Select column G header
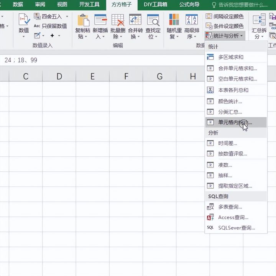This screenshot has width=276, height=276. tap(159, 76)
